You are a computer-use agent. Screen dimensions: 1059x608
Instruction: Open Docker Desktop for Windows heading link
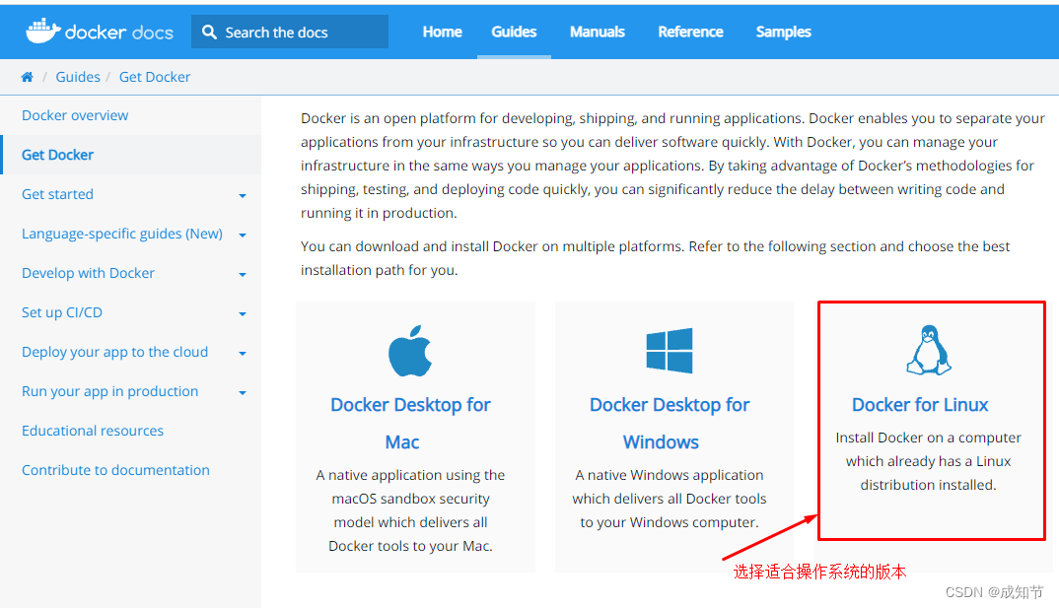point(670,423)
